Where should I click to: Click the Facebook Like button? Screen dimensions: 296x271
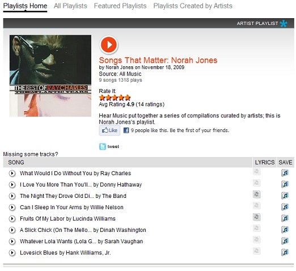[x=109, y=130]
